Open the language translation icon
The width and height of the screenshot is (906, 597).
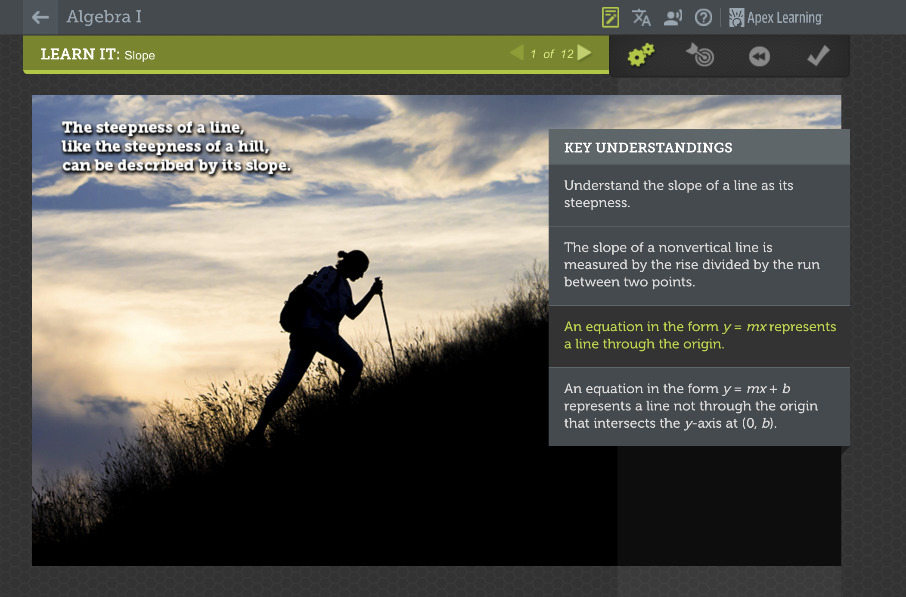point(641,18)
